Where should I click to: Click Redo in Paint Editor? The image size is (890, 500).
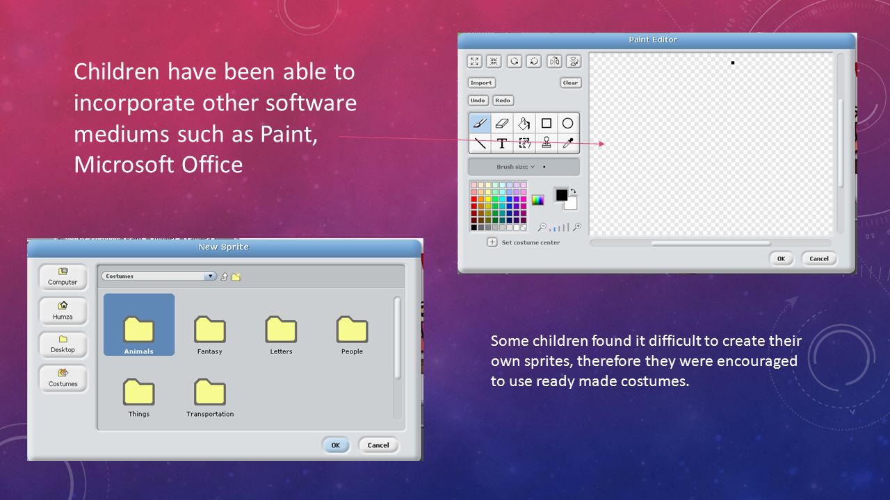pos(503,101)
